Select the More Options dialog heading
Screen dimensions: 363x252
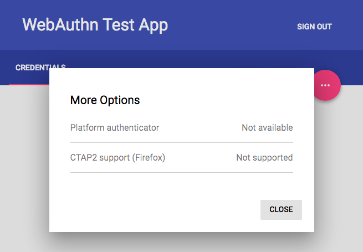105,100
